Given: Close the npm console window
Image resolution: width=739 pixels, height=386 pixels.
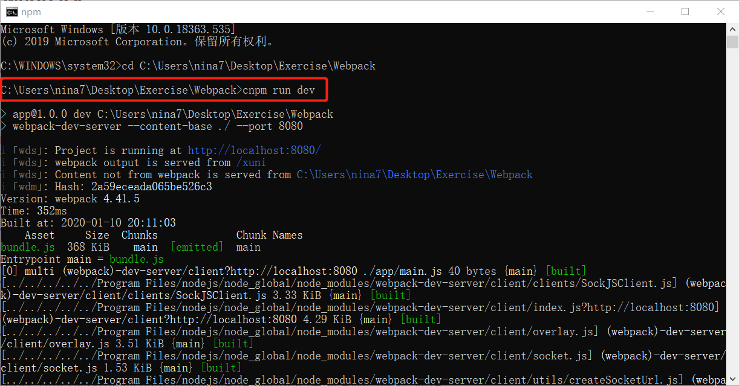Looking at the screenshot, I should 720,11.
